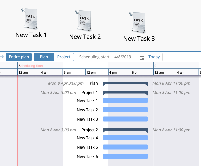The width and height of the screenshot is (201, 166).
Task: Click Project 2's end date label
Action: tap(171, 130)
